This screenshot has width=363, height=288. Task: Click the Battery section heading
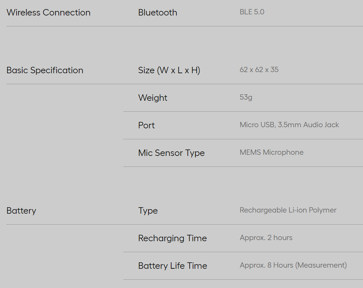tap(21, 211)
